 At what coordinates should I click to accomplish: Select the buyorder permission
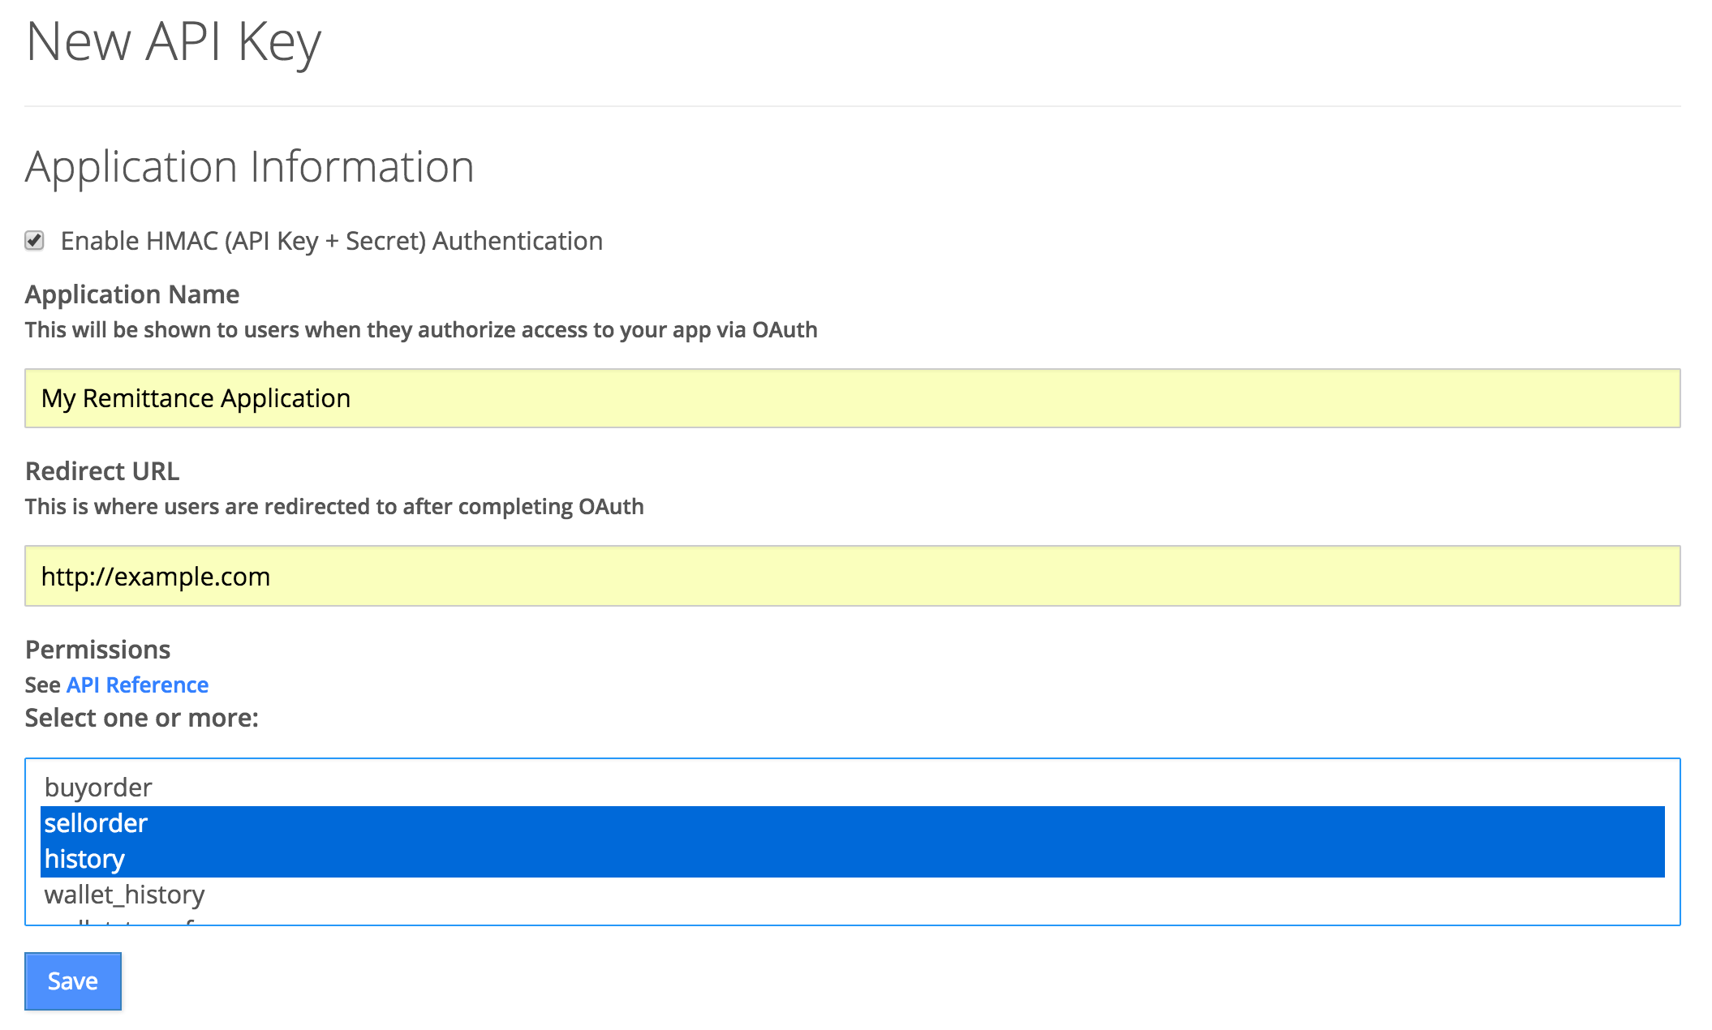click(98, 788)
